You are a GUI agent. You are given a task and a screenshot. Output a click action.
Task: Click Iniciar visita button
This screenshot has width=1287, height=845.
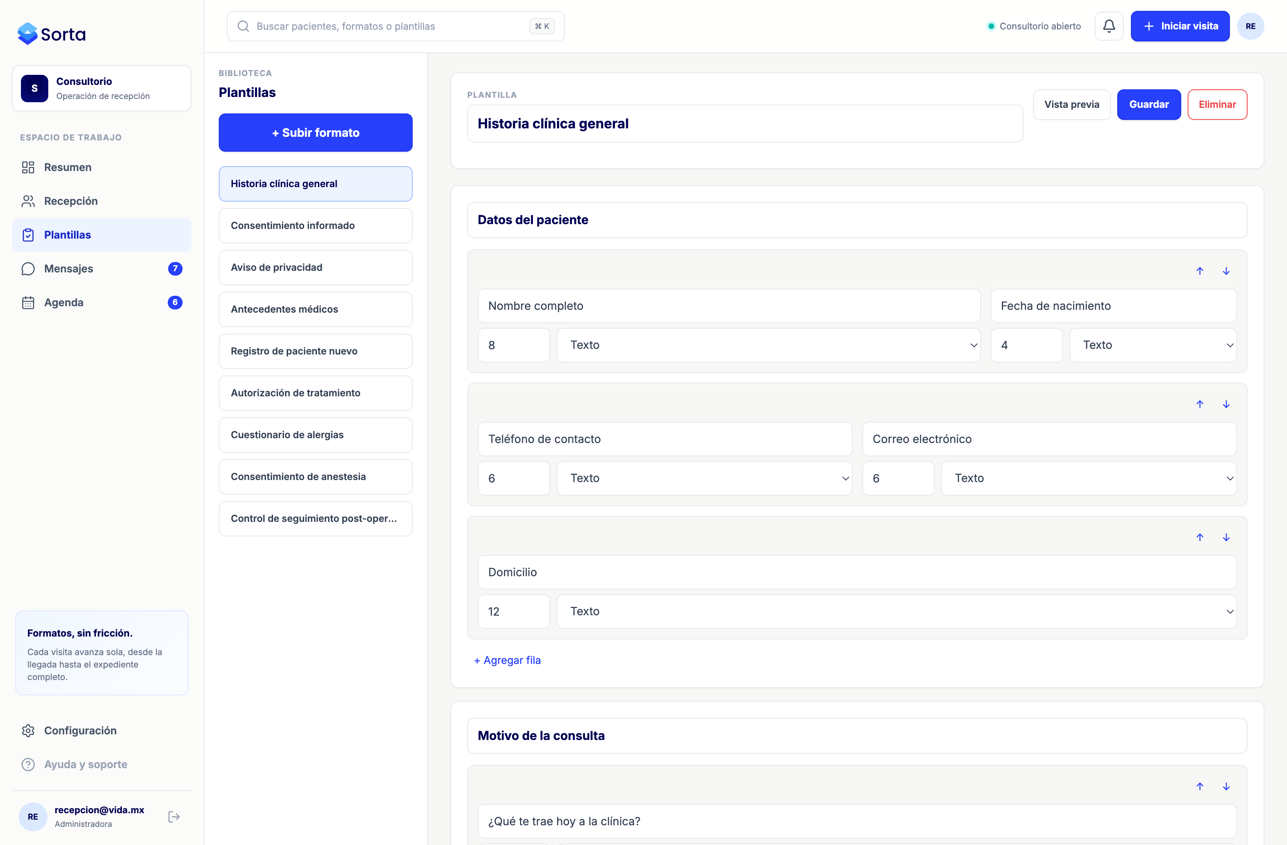pos(1180,26)
